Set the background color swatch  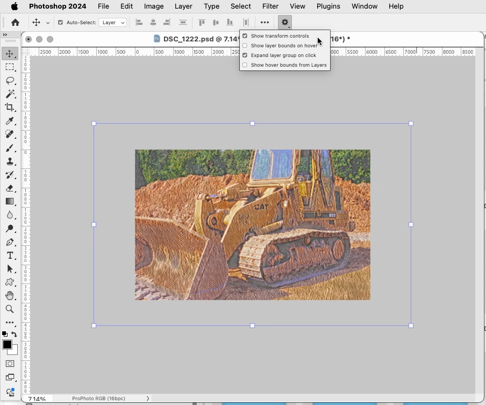coord(13,351)
